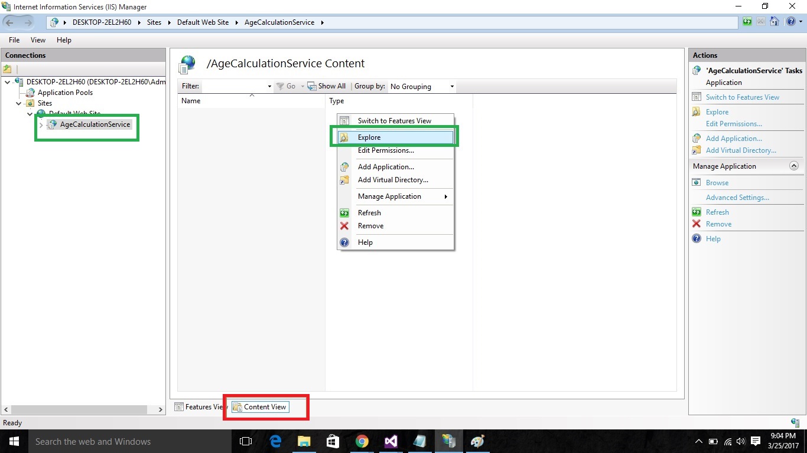Screen dimensions: 807x453
Task: Open Help using the question mark icon
Action: tap(790, 22)
